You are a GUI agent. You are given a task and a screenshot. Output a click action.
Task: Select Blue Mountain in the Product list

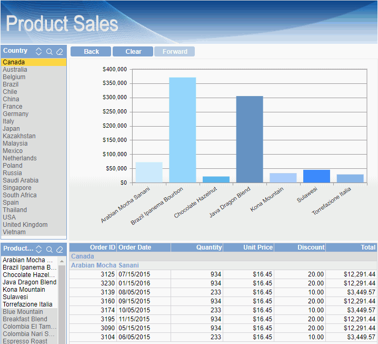(23, 312)
